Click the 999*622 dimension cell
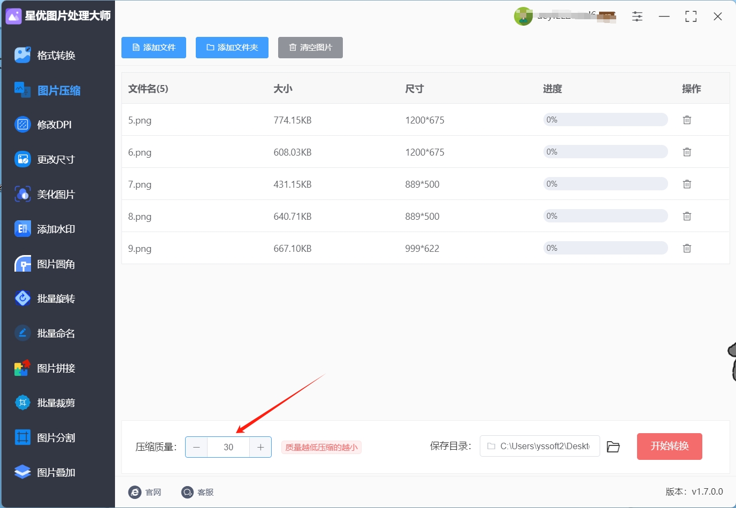This screenshot has height=508, width=736. click(x=422, y=249)
